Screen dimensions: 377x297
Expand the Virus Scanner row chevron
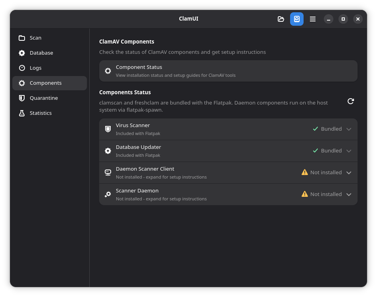[349, 129]
